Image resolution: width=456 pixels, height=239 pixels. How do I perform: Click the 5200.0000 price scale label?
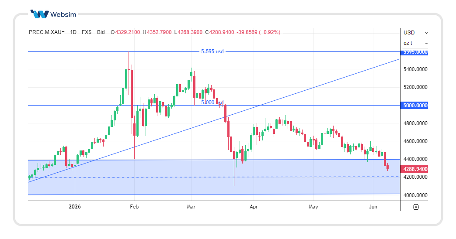(415, 87)
